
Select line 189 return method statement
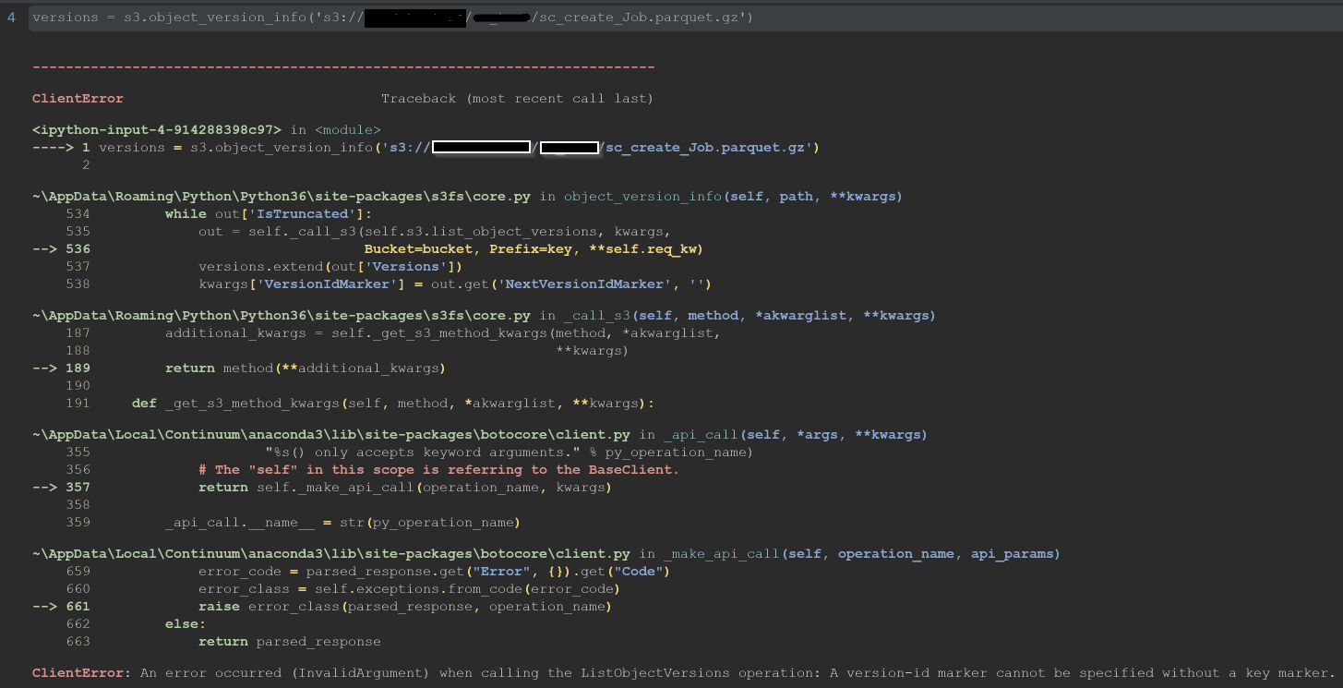click(305, 368)
